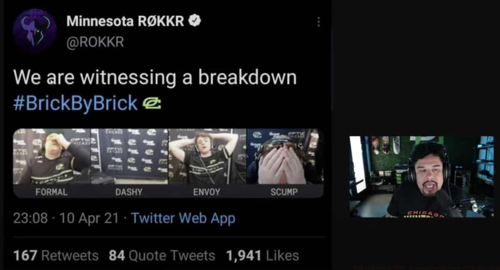This screenshot has width=500, height=270.
Task: Click the streamer webcam overlay
Action: click(x=421, y=177)
